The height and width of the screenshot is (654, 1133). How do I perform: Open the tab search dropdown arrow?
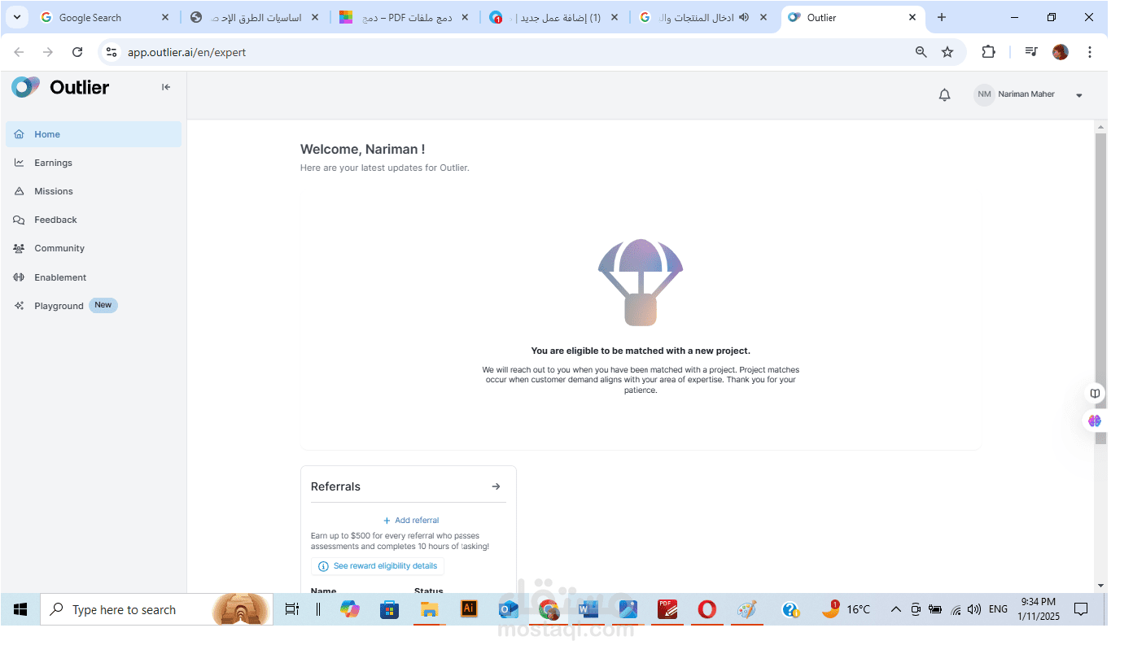[x=17, y=17]
